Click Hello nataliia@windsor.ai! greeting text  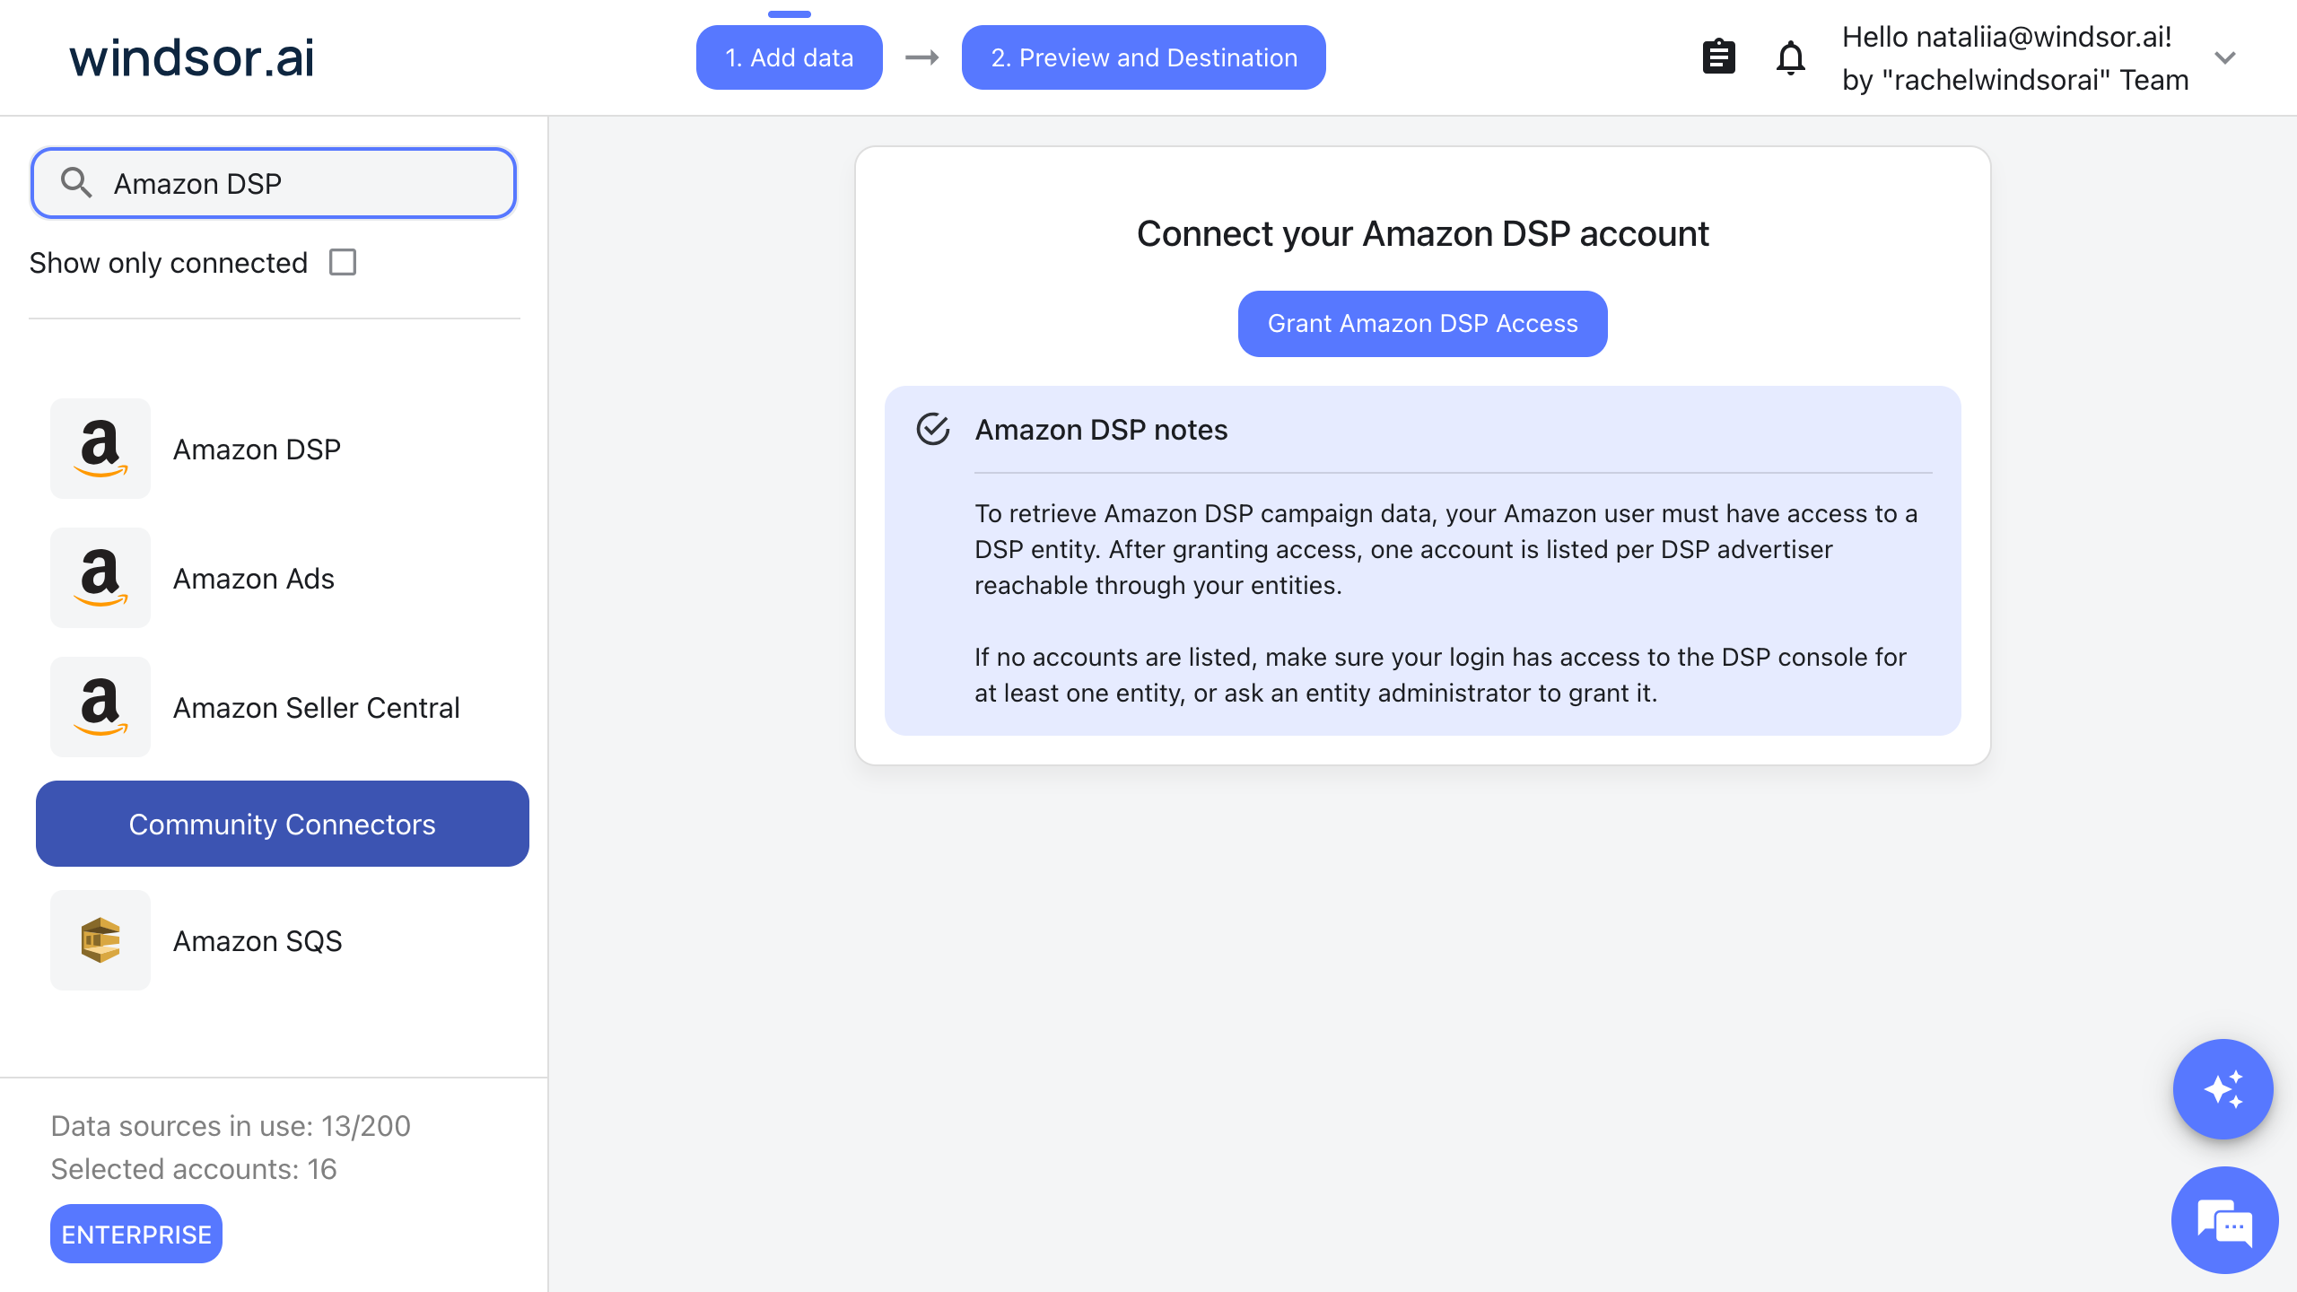pyautogui.click(x=2007, y=37)
